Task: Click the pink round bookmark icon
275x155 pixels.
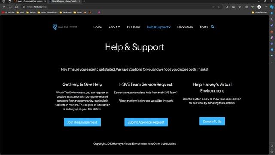Action: pyautogui.click(x=99, y=12)
